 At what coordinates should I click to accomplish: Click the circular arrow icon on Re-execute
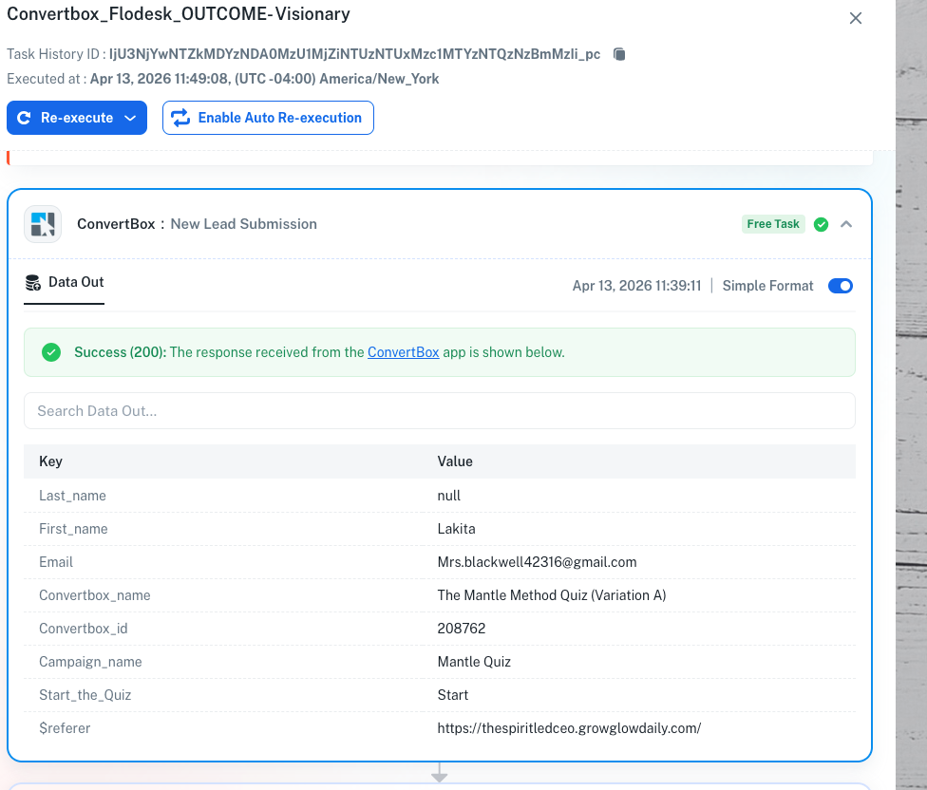coord(25,118)
